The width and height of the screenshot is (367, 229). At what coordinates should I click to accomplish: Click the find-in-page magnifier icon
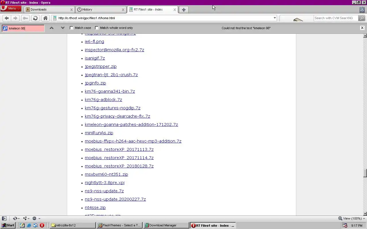tap(5, 28)
